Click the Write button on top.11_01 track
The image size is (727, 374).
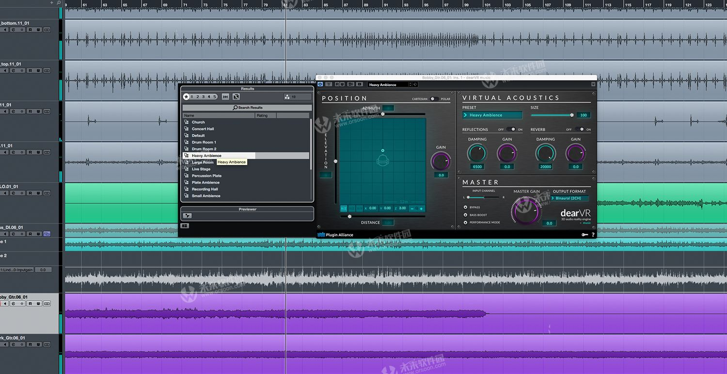click(x=38, y=71)
